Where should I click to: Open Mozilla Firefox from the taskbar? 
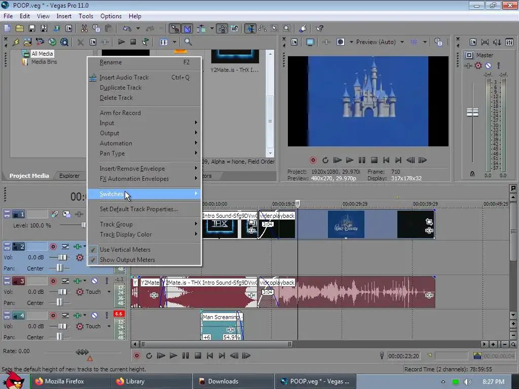point(70,381)
